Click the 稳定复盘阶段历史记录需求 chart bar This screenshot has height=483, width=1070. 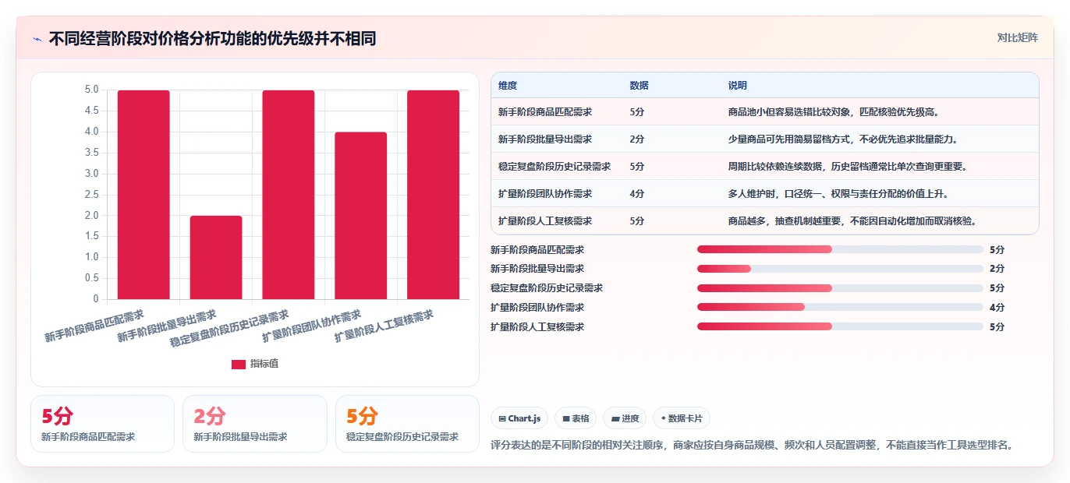[x=289, y=195]
